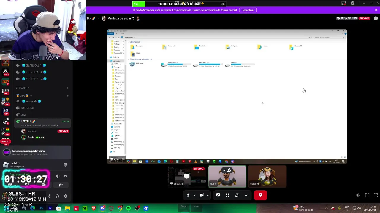Collapse members chevron on Rusio tile

[x=224, y=170]
